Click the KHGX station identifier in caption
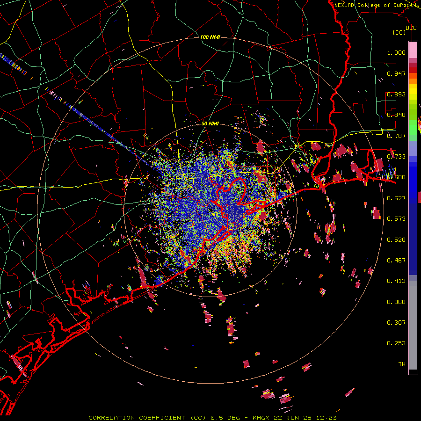 [x=261, y=418]
